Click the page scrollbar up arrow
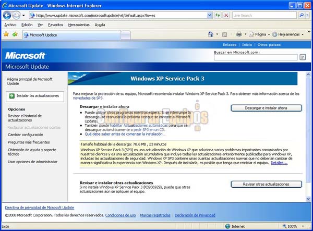Image resolution: width=313 pixels, height=231 pixels. pyautogui.click(x=308, y=75)
